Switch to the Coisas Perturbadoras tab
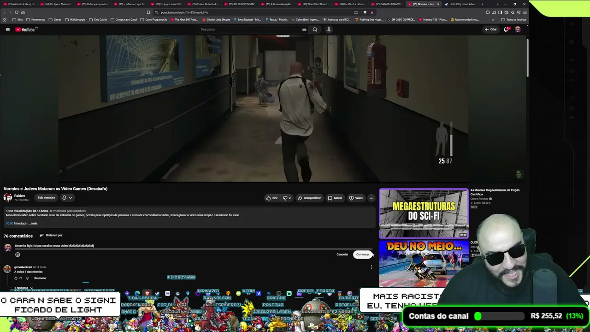This screenshot has width=590, height=332. click(204, 4)
